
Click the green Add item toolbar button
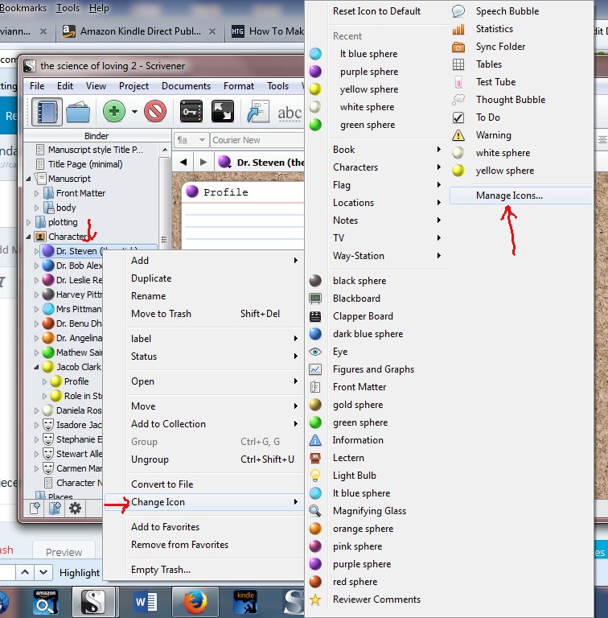(x=113, y=111)
